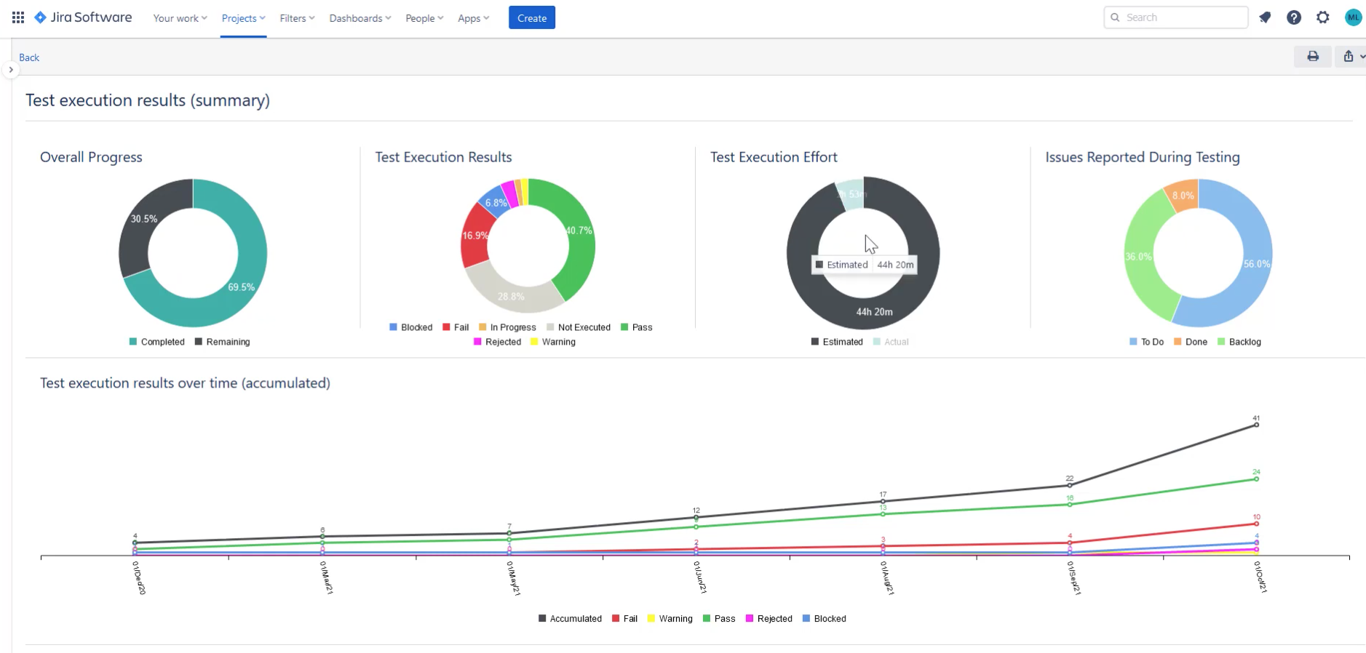Open the Your work dropdown
This screenshot has height=653, width=1366.
(x=180, y=18)
